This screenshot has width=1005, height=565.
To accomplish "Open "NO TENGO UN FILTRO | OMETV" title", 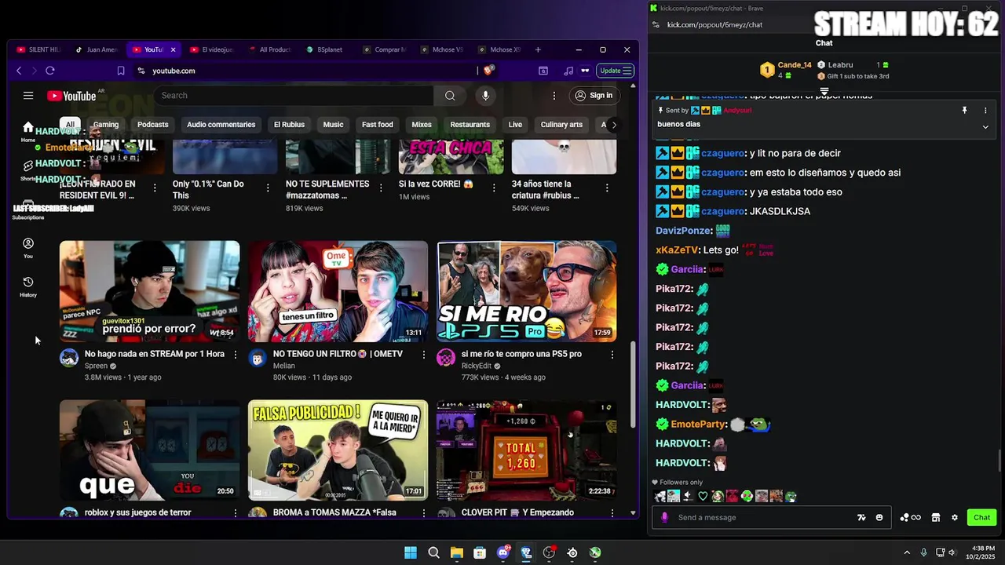I will [x=338, y=355].
